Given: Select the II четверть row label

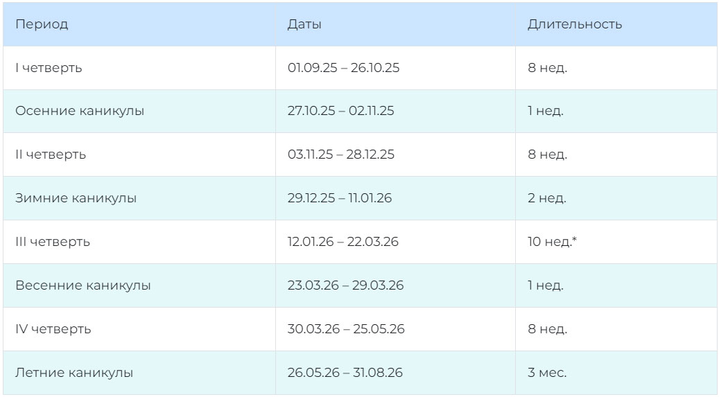Looking at the screenshot, I should click(51, 155).
